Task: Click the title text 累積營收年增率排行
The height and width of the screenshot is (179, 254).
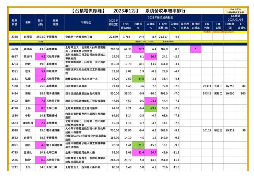Action: [165, 11]
